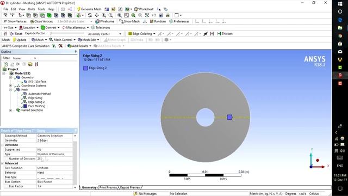The width and height of the screenshot is (348, 196).
Task: Open the Add Results dropdown
Action: (x=79, y=46)
